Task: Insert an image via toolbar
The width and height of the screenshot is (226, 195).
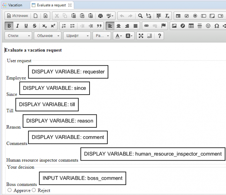Action: (x=174, y=26)
